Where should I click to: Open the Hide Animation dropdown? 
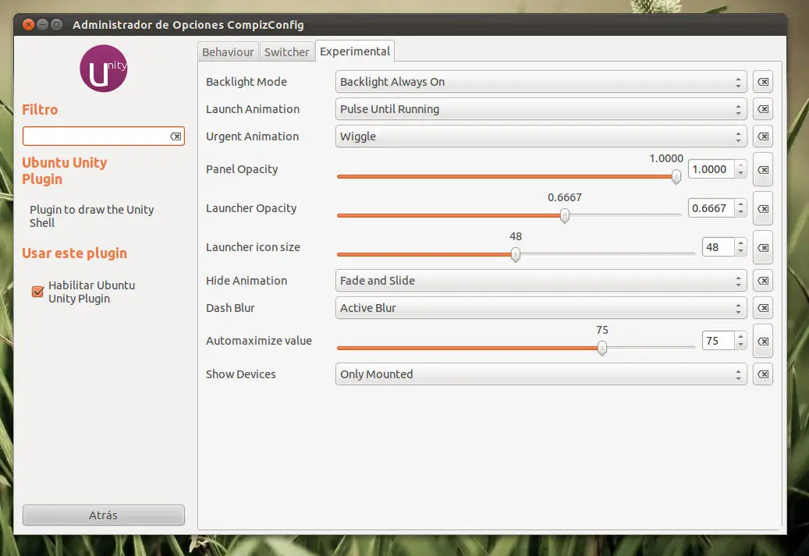(x=541, y=281)
